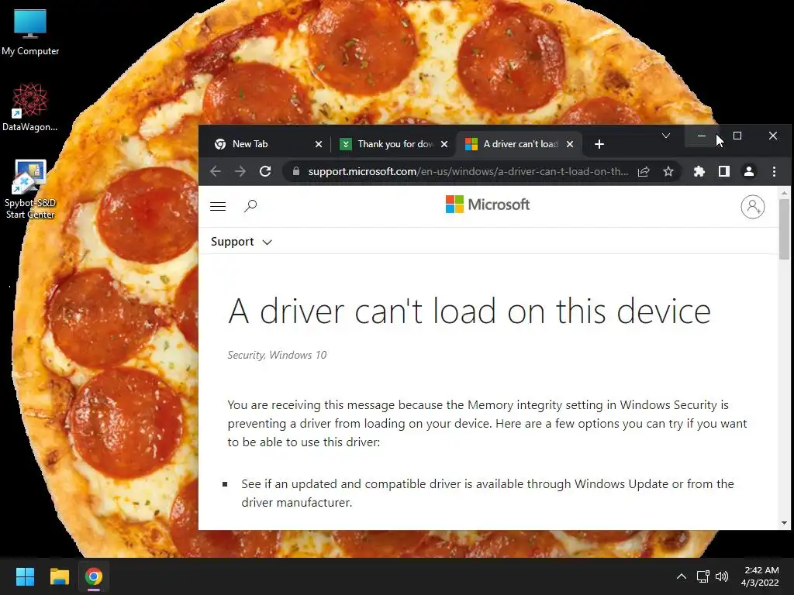The width and height of the screenshot is (794, 595).
Task: Share this page icon in address bar
Action: tap(644, 171)
